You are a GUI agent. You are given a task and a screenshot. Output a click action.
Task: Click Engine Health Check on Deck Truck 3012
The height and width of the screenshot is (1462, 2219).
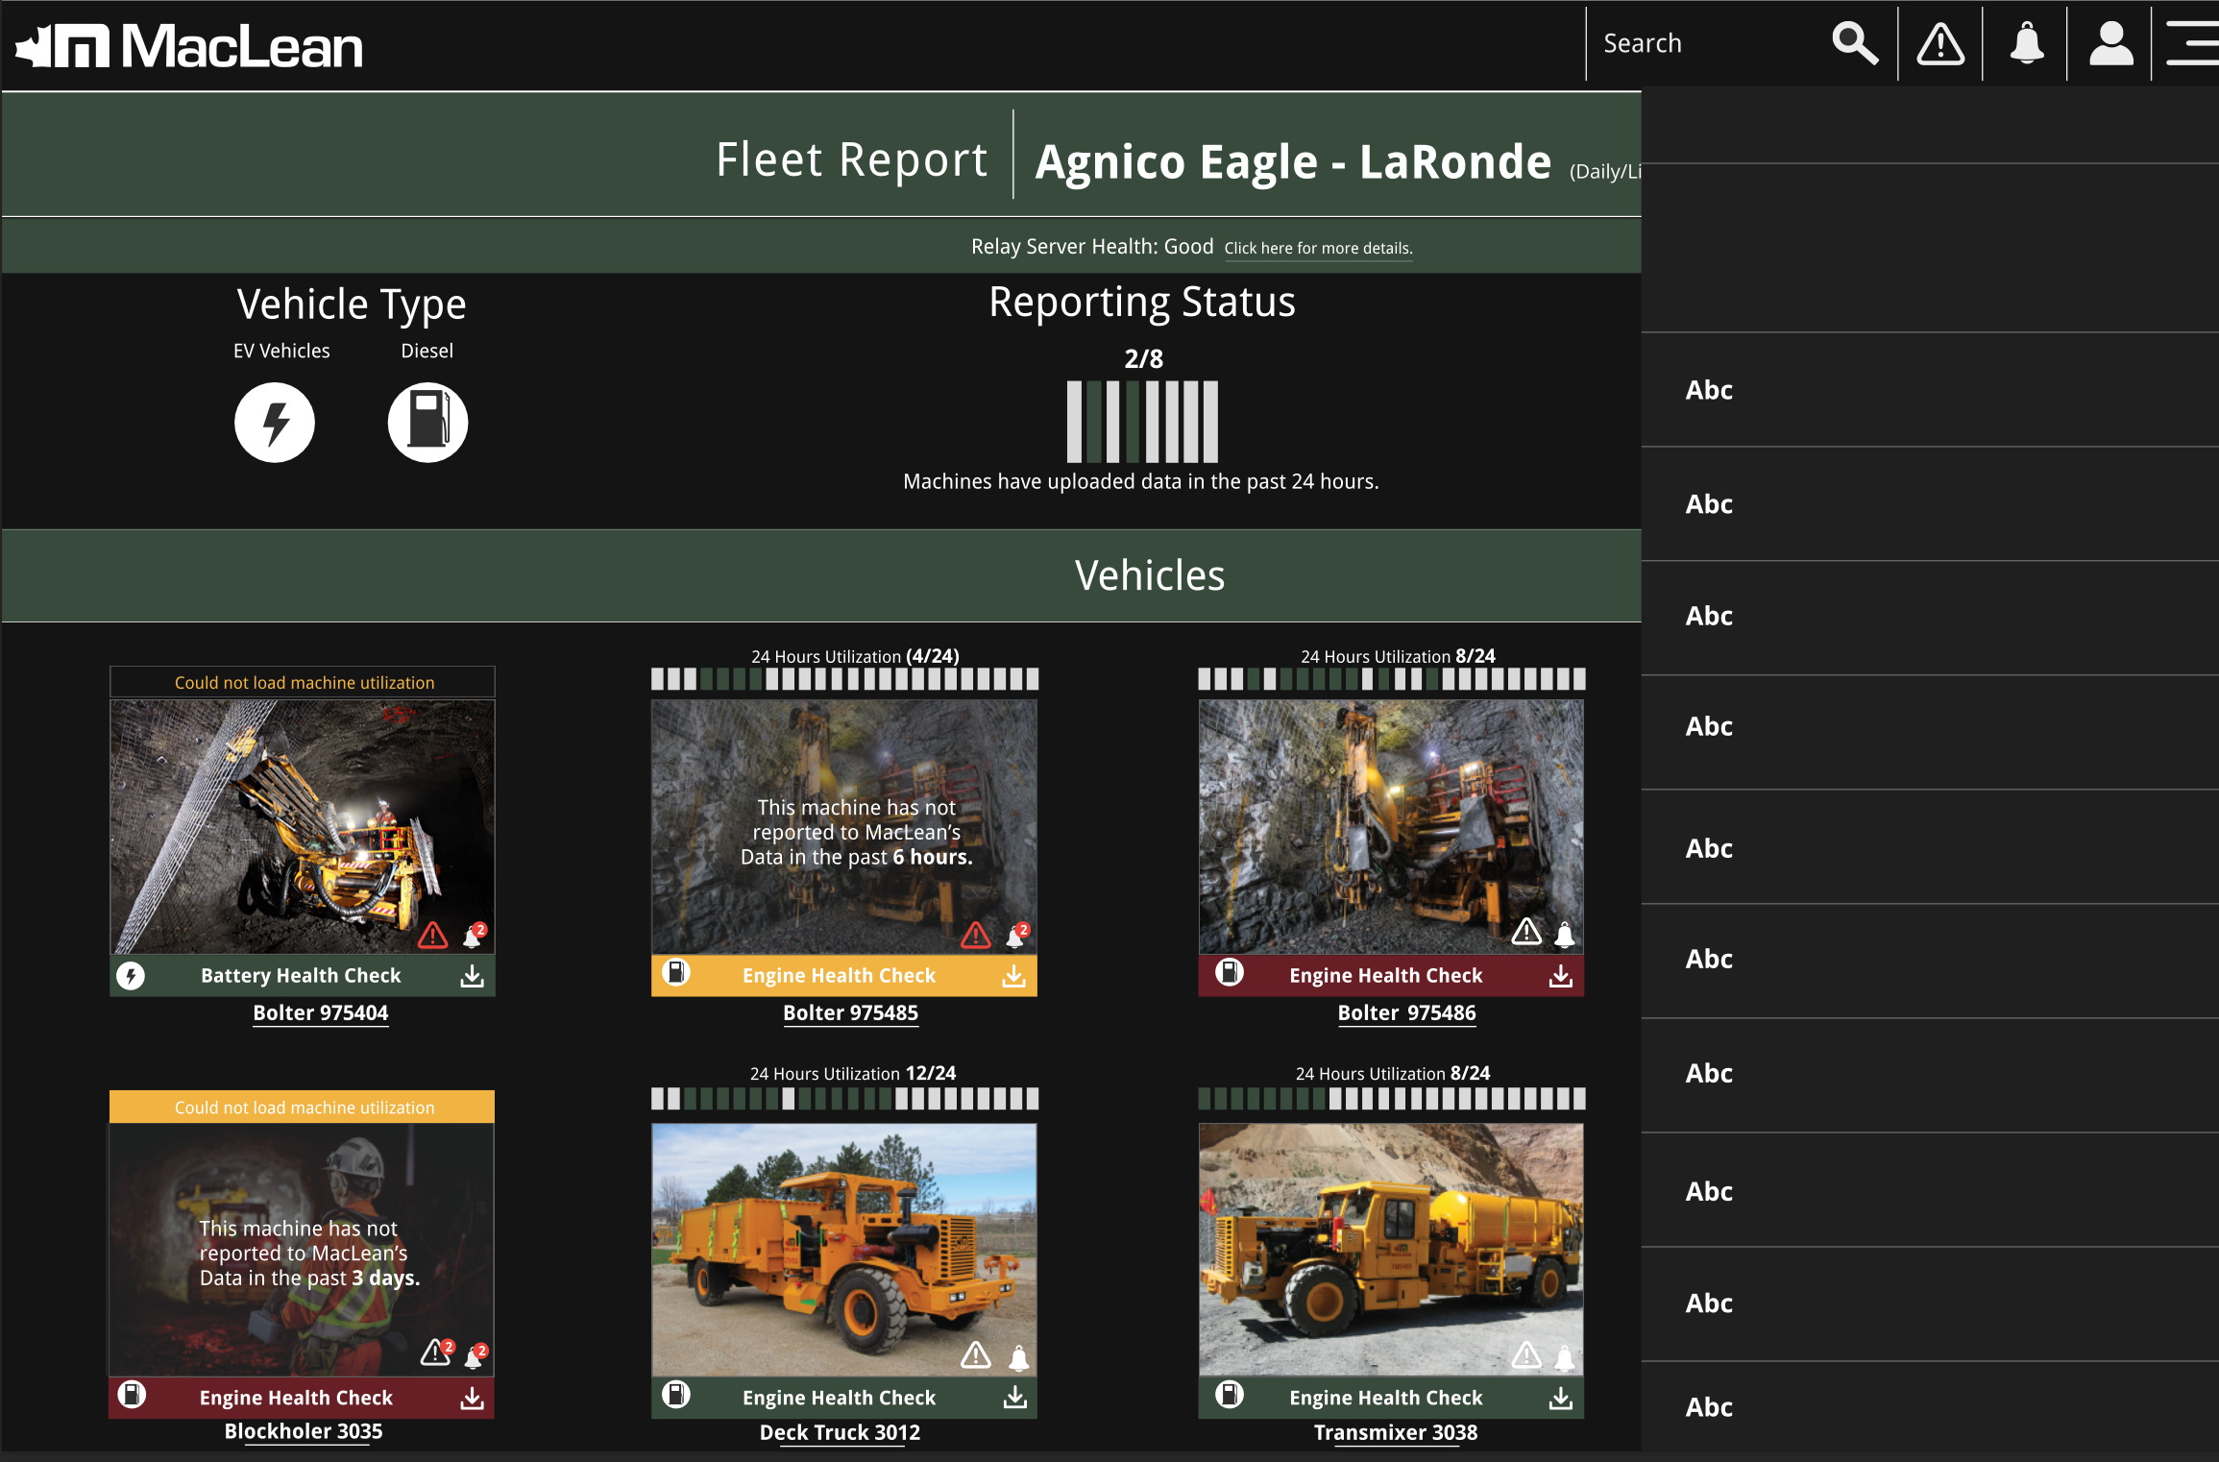point(839,1398)
